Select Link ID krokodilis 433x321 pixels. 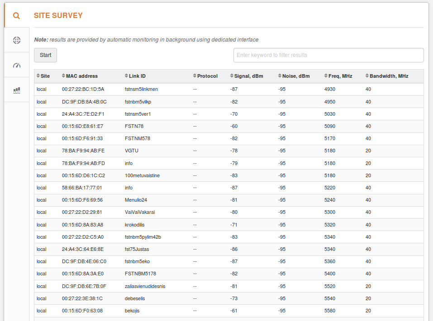(x=134, y=225)
